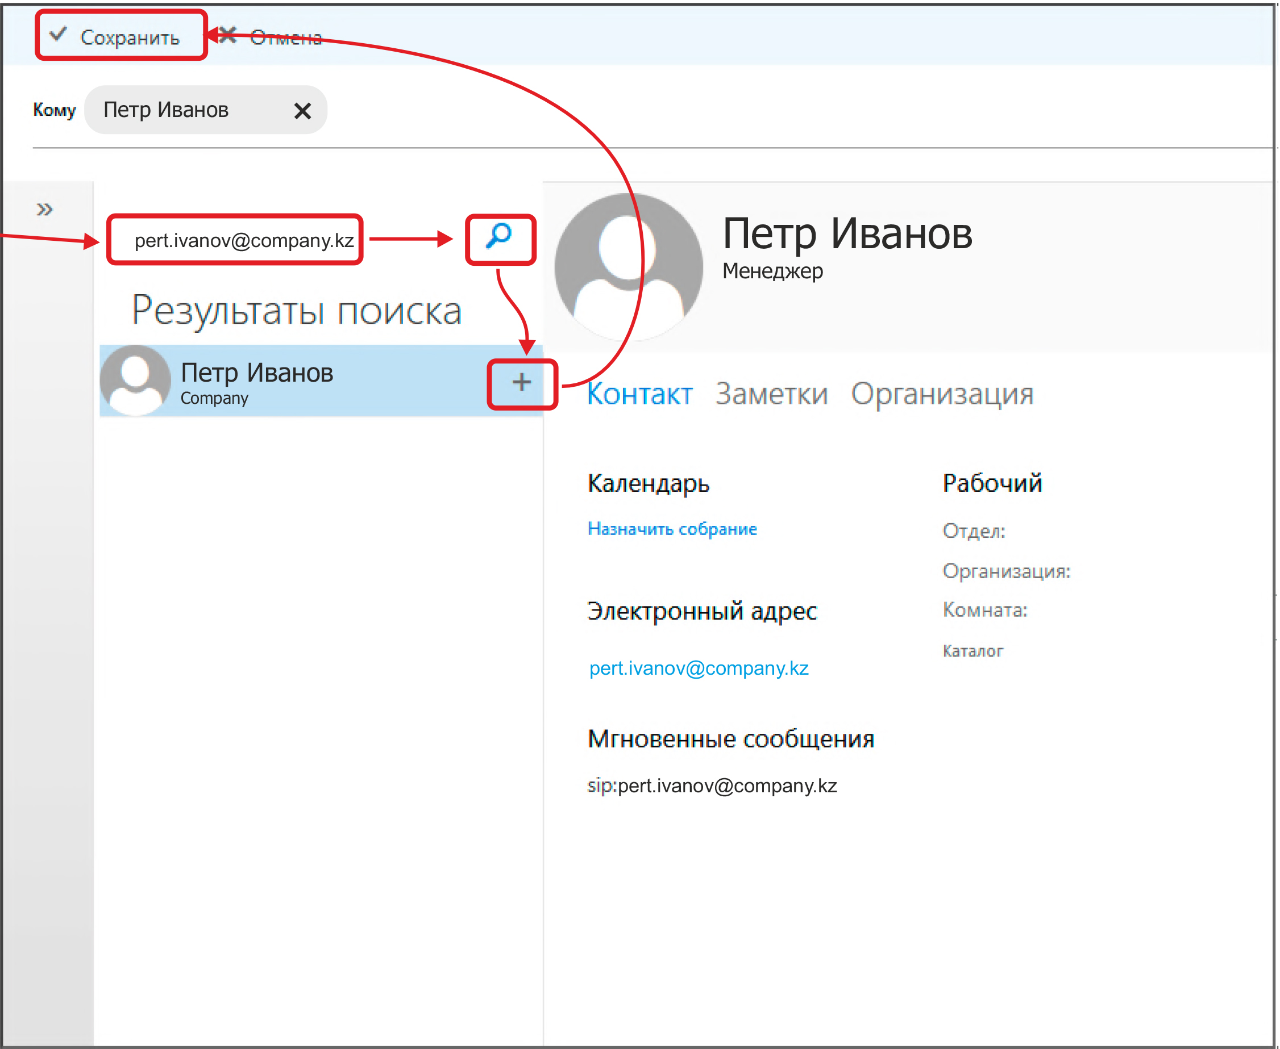Open the Заметки tab

click(771, 395)
